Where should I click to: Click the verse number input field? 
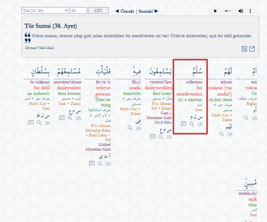coord(78,11)
